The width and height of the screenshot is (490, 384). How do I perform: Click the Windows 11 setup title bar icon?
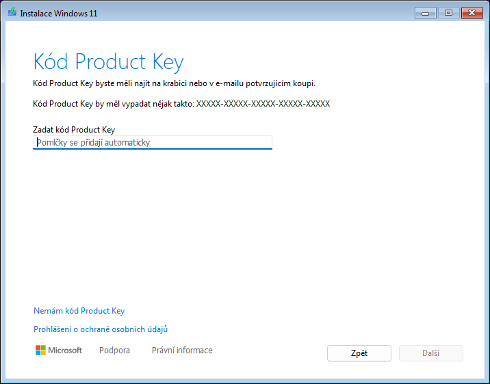coord(12,12)
